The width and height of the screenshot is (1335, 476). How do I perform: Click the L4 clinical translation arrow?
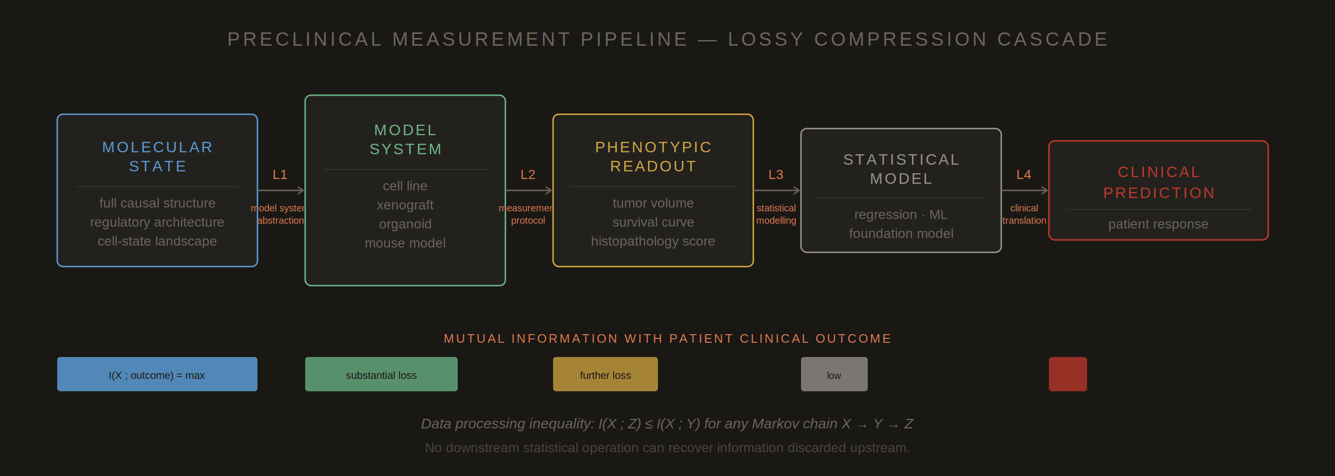[x=1025, y=190]
